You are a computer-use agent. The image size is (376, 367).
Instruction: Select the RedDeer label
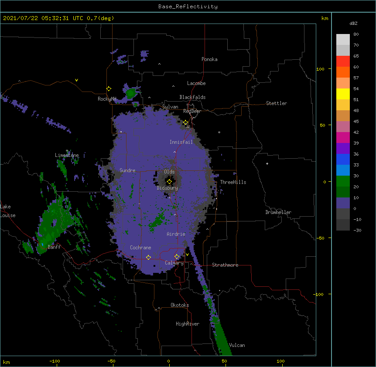point(192,111)
